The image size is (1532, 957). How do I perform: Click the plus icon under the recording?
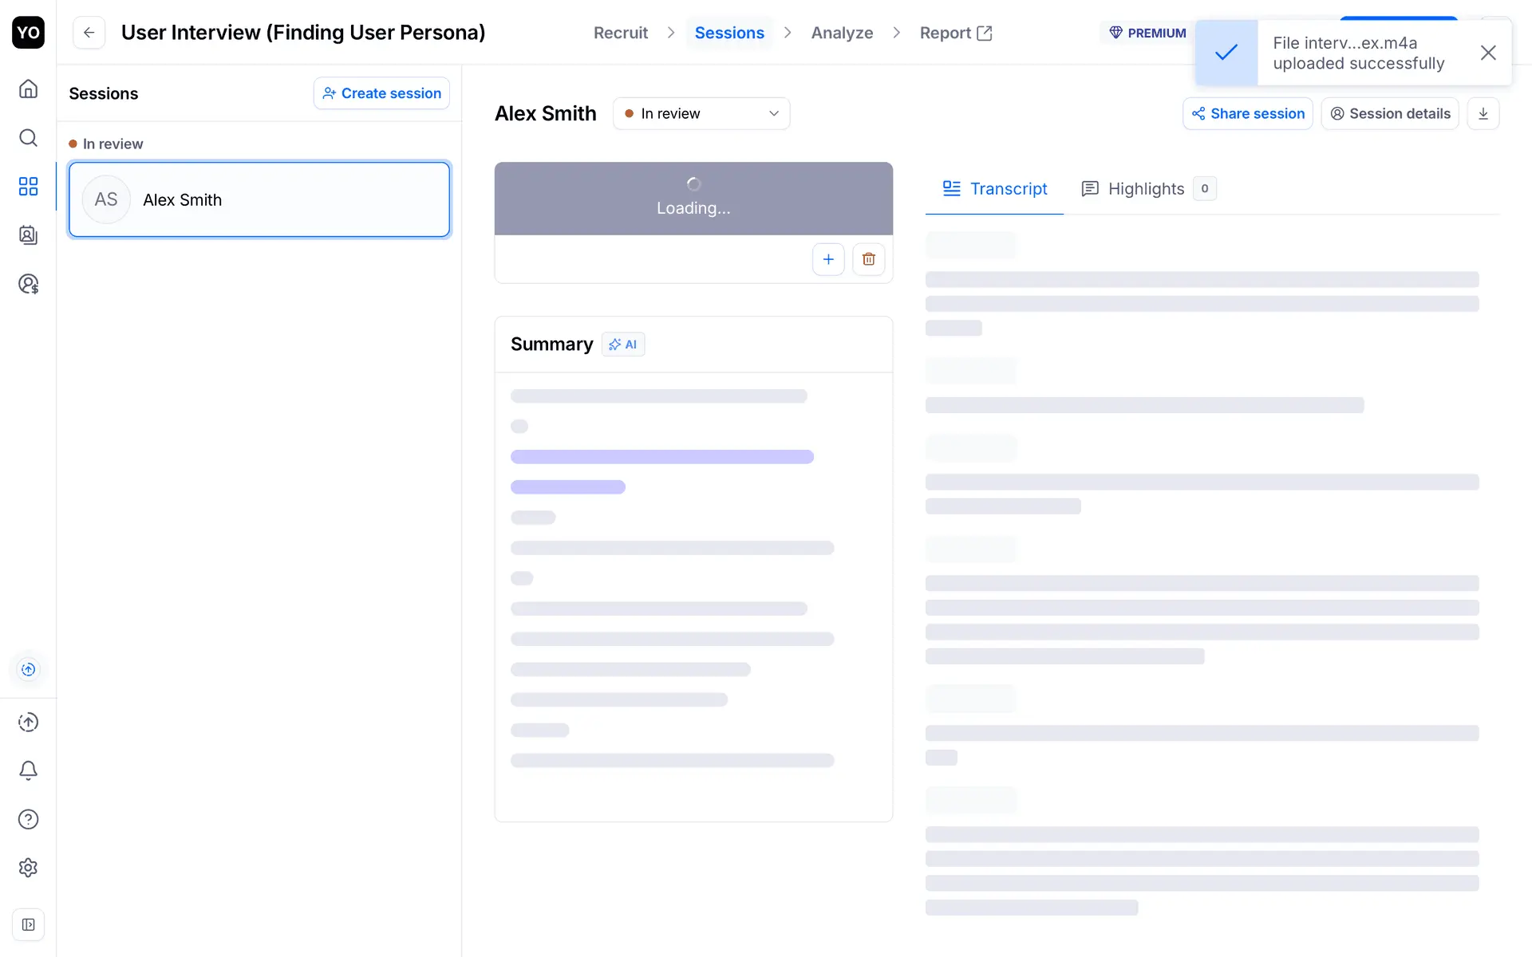pyautogui.click(x=828, y=259)
